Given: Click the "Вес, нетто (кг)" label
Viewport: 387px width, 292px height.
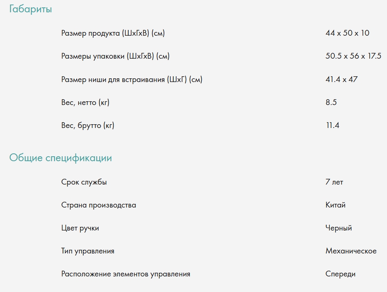Looking at the screenshot, I should [85, 102].
